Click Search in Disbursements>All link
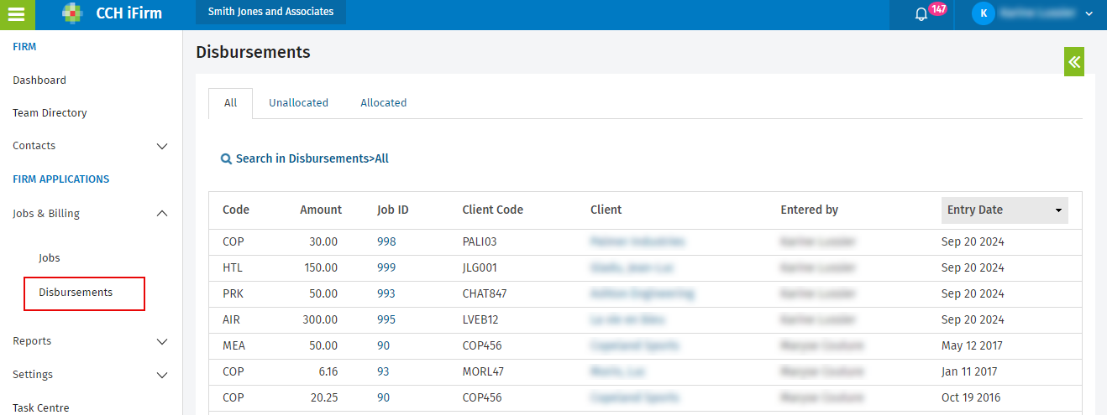 tap(312, 158)
